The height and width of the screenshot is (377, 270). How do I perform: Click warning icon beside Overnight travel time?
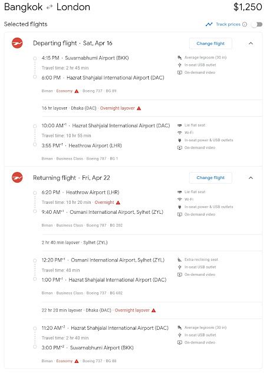tap(118, 203)
